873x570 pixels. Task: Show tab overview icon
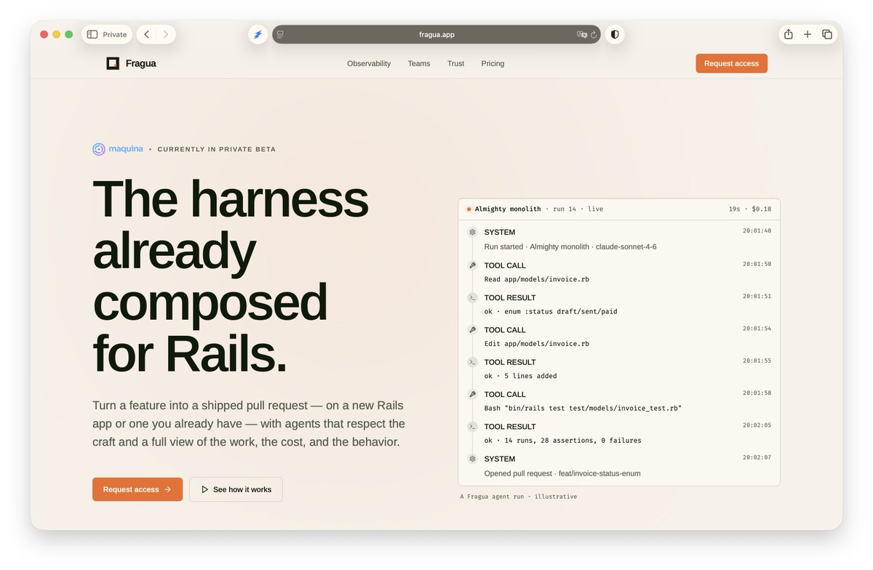click(827, 34)
